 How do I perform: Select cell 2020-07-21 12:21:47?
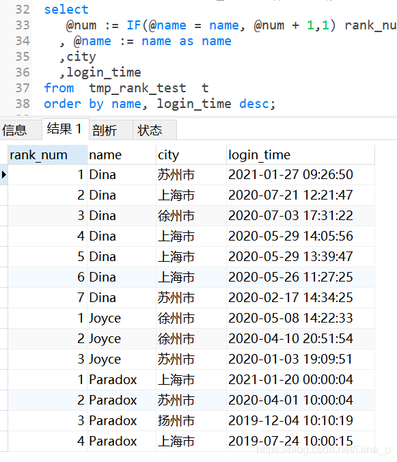click(301, 195)
